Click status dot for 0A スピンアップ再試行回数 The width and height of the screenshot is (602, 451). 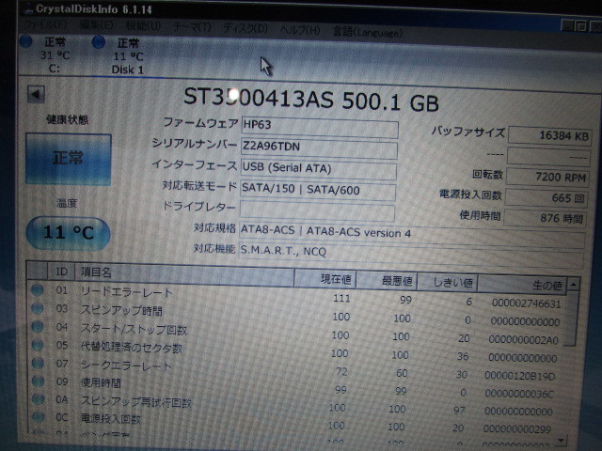click(x=39, y=398)
